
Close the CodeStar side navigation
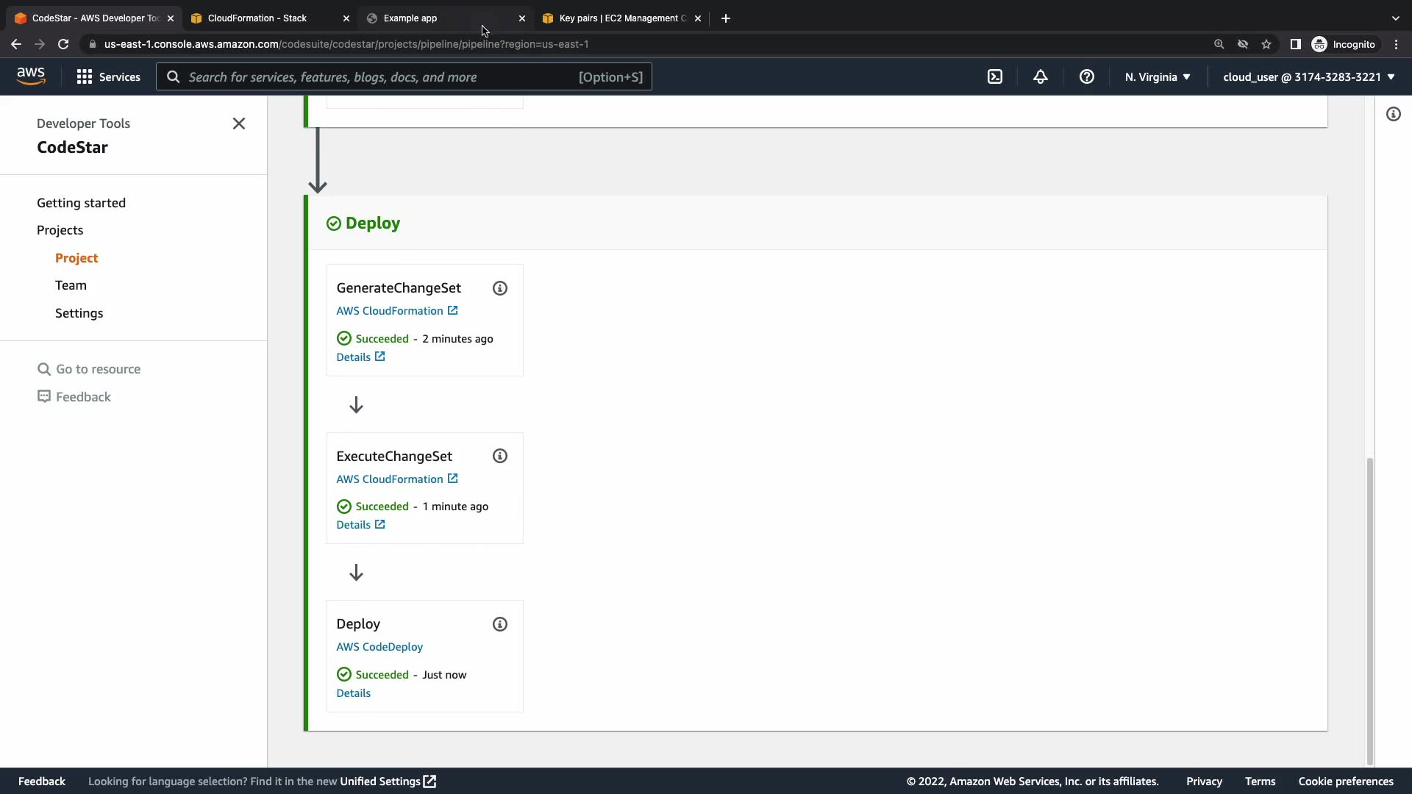click(238, 124)
